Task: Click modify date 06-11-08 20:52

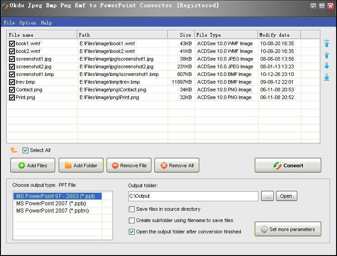Action: (277, 97)
